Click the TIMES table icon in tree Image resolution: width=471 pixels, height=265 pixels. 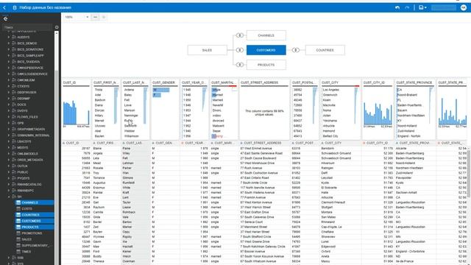18,252
